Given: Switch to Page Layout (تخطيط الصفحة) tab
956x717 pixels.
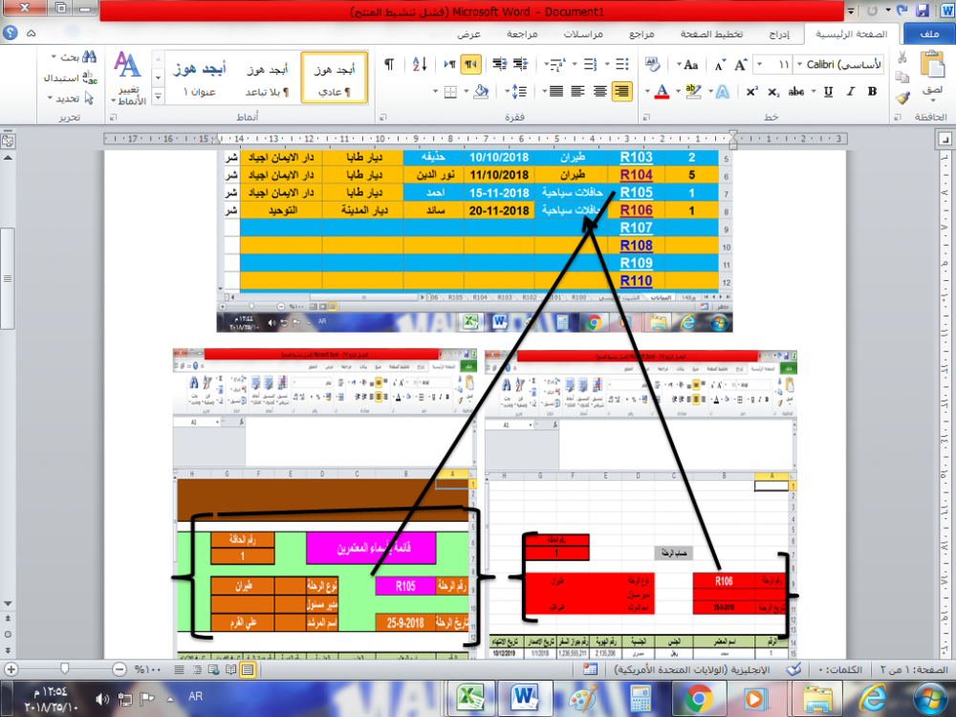Looking at the screenshot, I should pyautogui.click(x=711, y=34).
